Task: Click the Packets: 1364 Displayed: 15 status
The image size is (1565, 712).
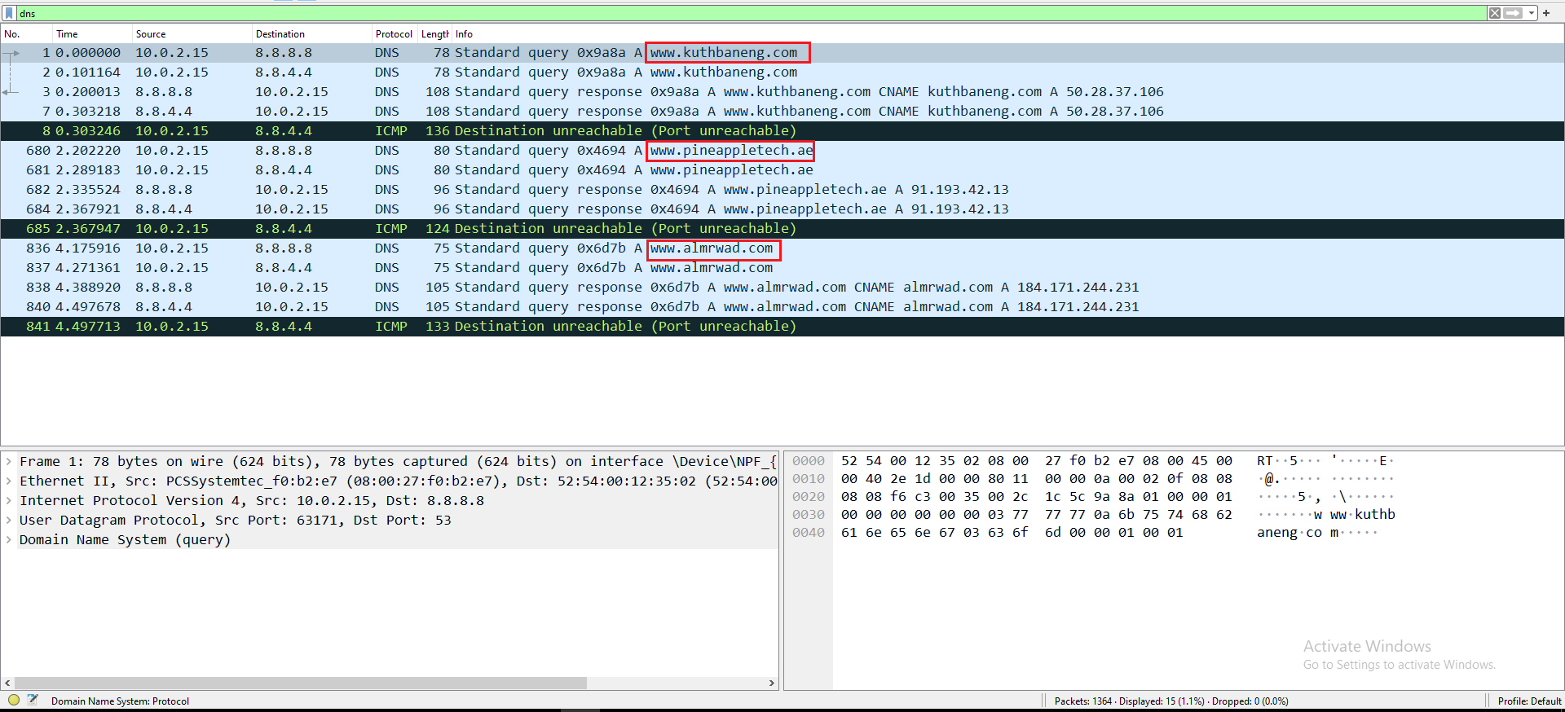Action: (1171, 701)
